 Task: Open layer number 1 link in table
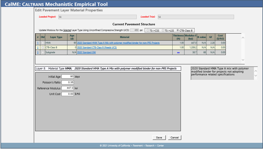click(38, 43)
